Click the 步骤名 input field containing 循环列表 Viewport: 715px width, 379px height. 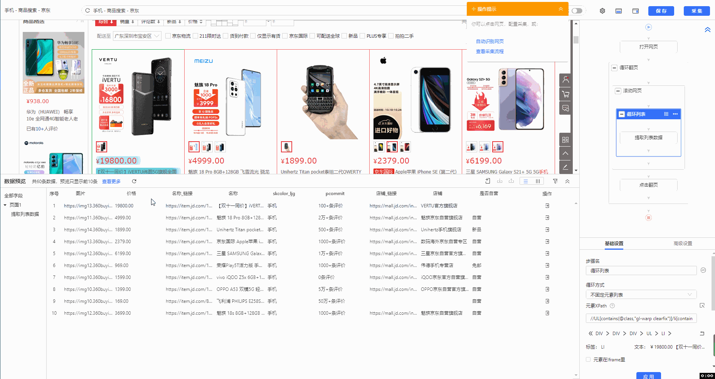(641, 270)
